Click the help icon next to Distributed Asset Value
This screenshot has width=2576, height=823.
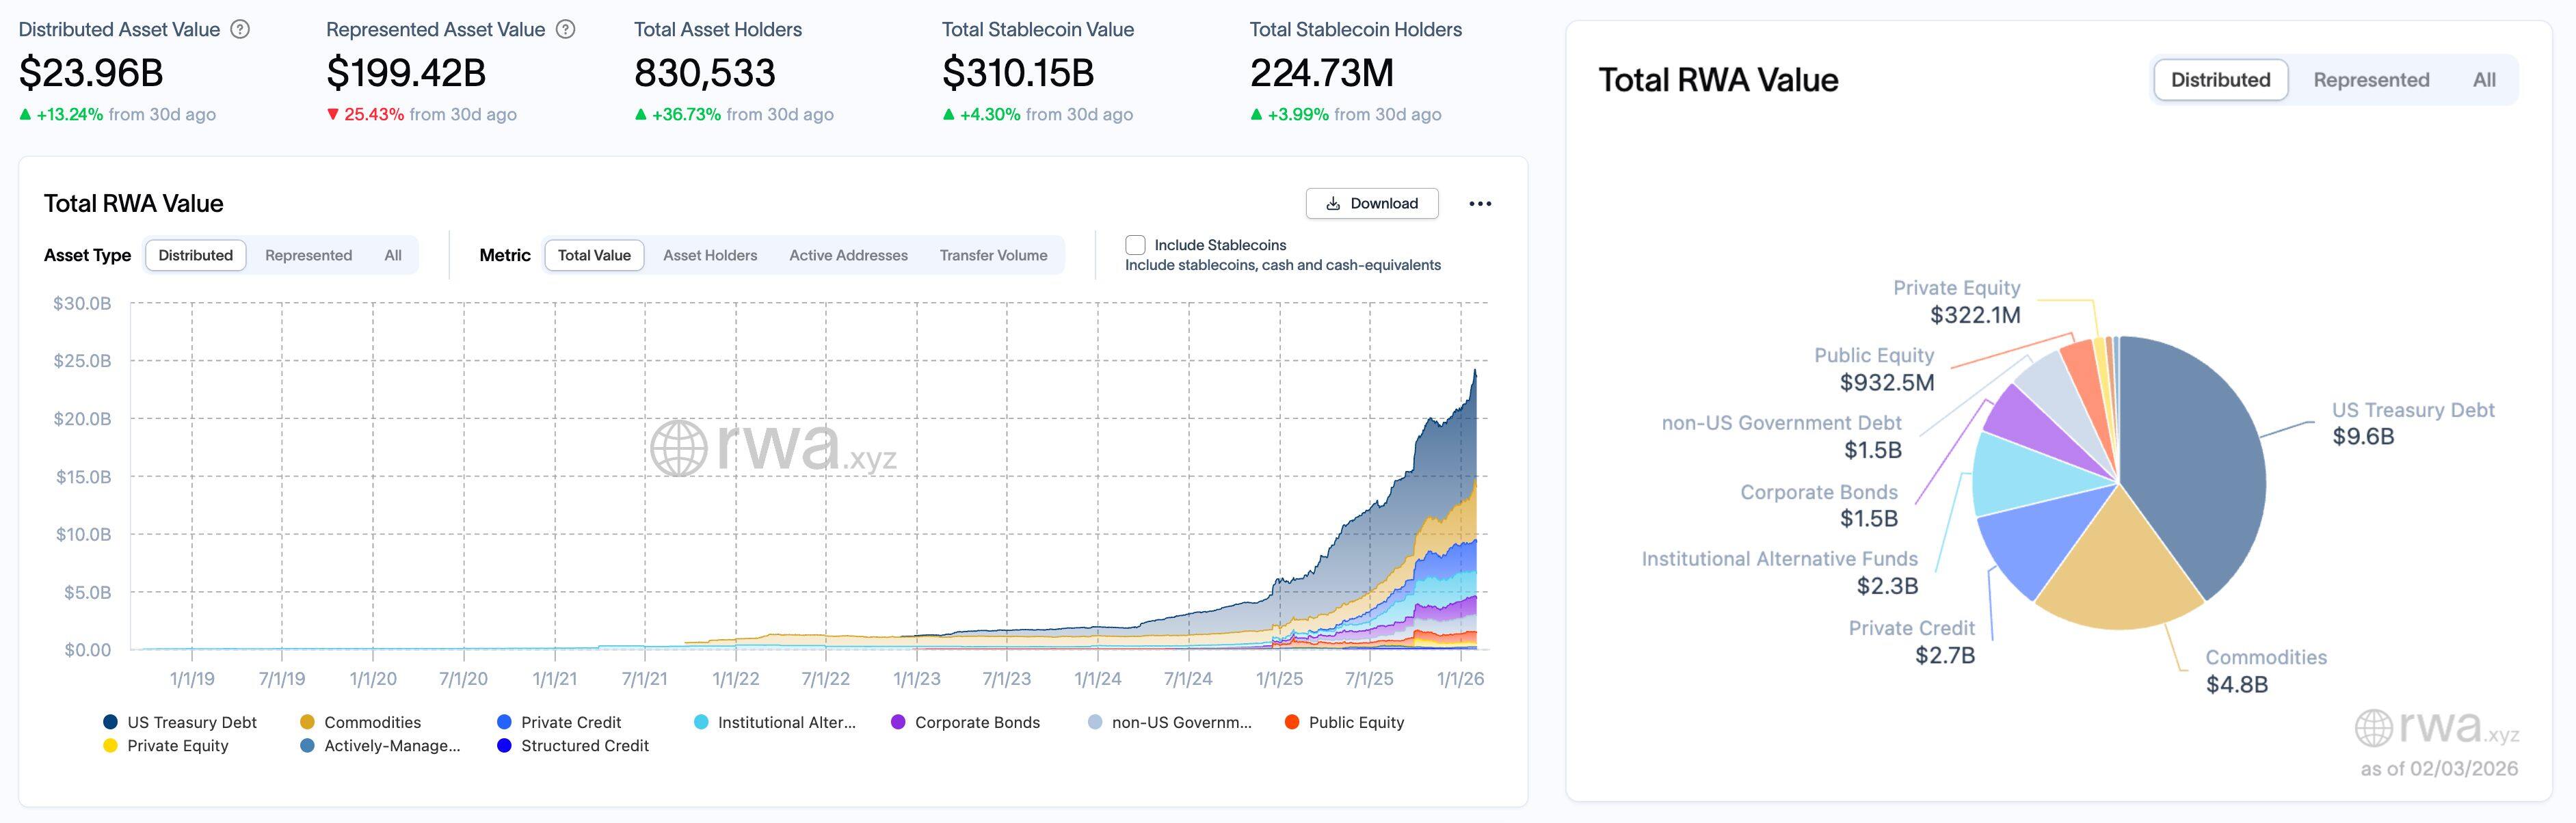[239, 29]
